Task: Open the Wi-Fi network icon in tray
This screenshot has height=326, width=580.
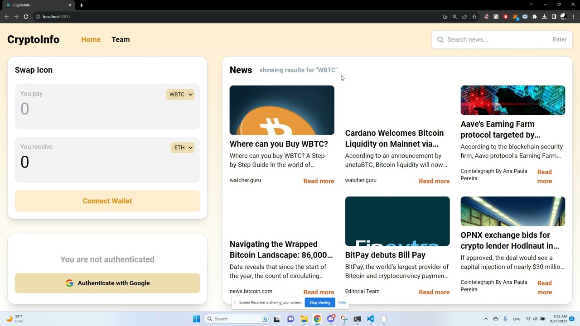Action: point(528,319)
